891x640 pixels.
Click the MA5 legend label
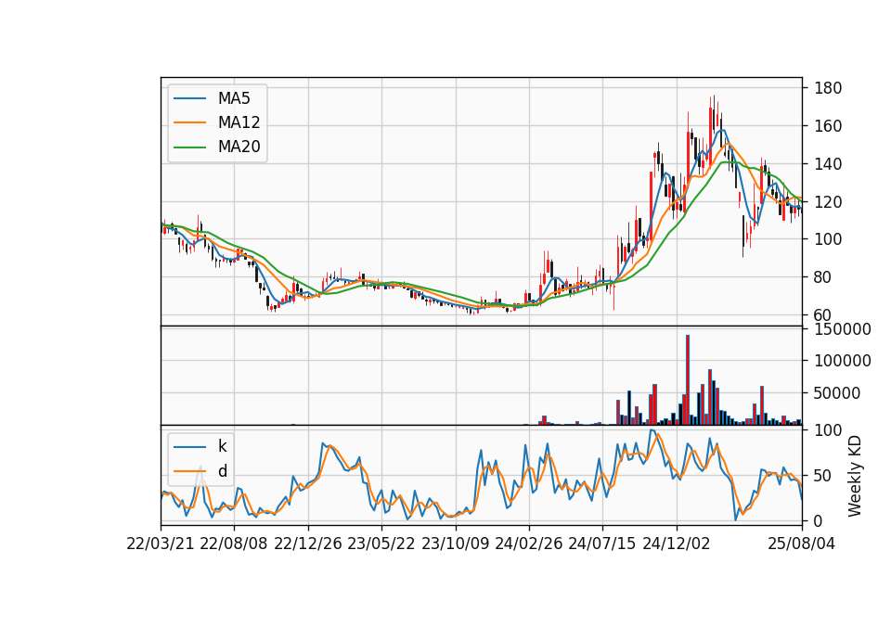(234, 98)
